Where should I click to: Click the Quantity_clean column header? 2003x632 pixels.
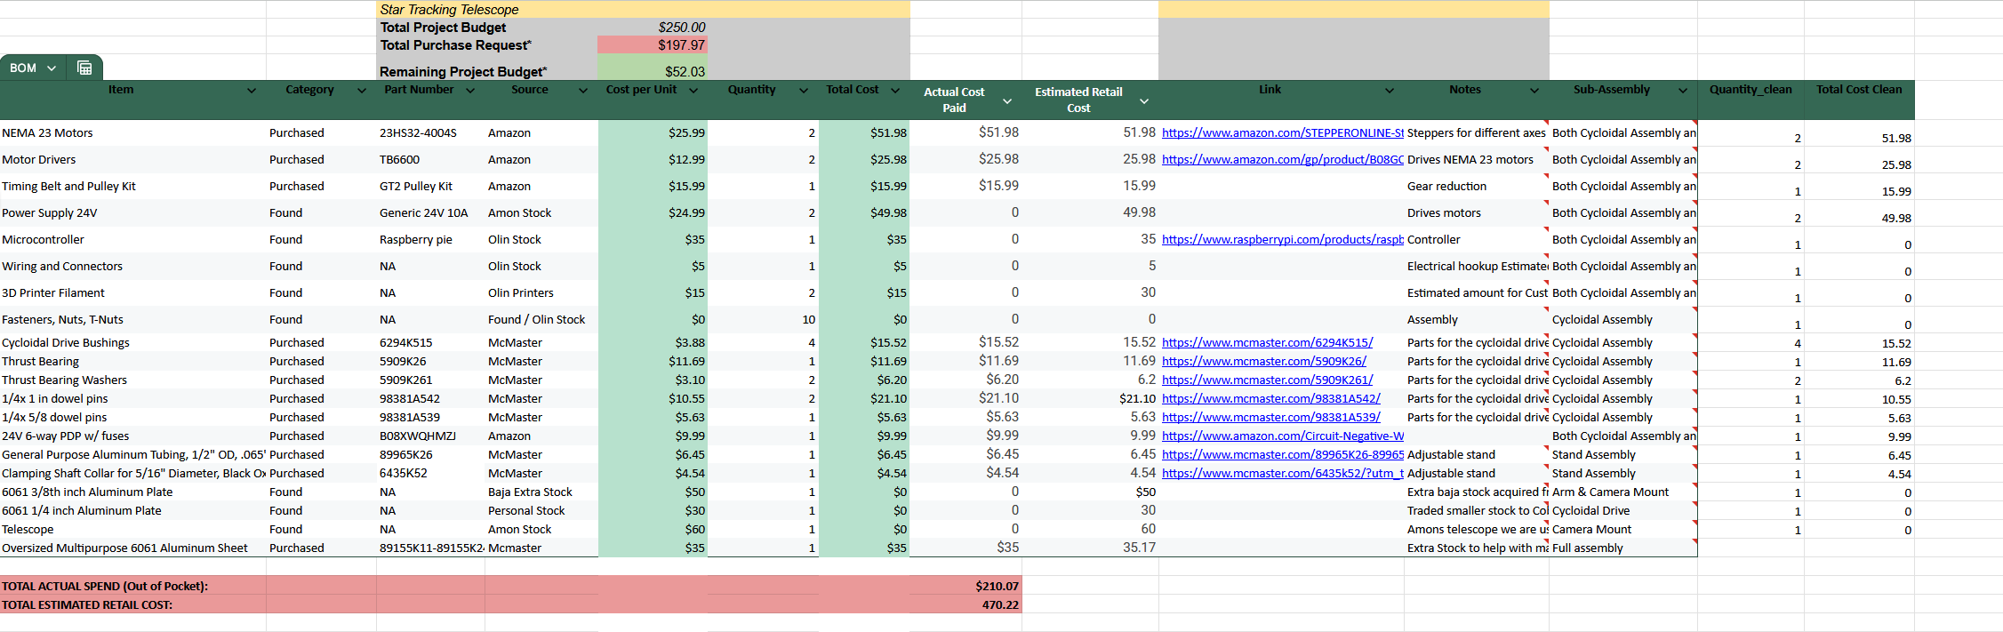click(1751, 90)
